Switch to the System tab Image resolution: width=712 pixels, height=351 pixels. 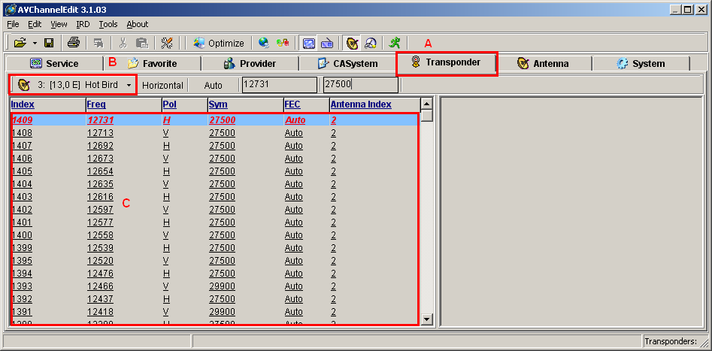pos(641,64)
